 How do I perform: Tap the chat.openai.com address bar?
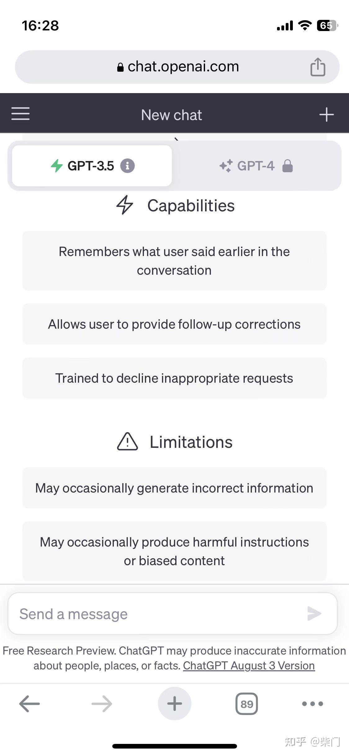pyautogui.click(x=177, y=67)
